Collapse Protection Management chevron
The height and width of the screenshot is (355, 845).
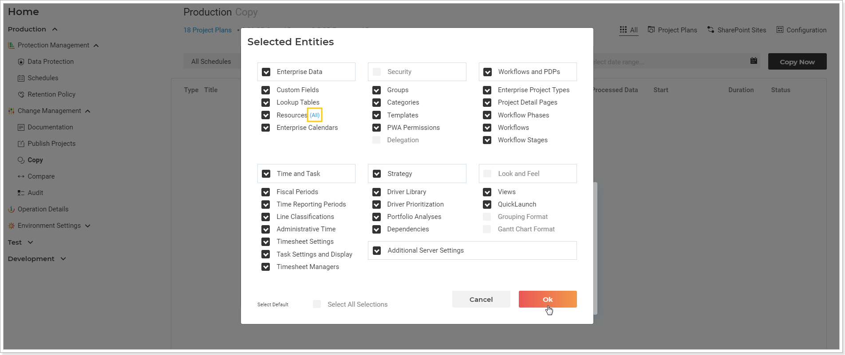96,46
